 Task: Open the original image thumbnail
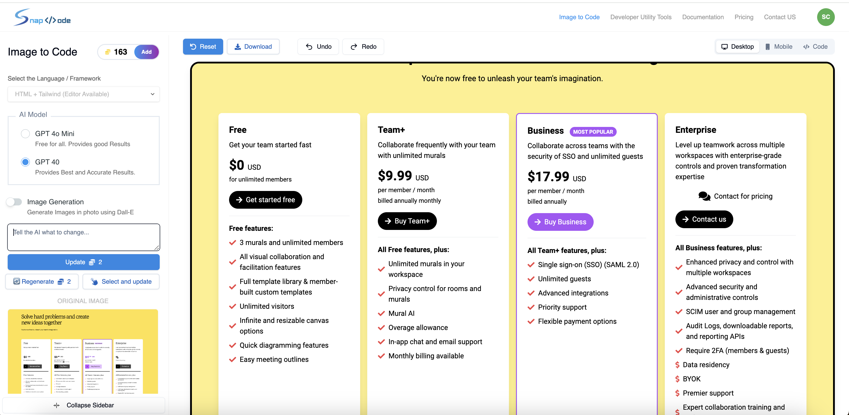coord(83,351)
